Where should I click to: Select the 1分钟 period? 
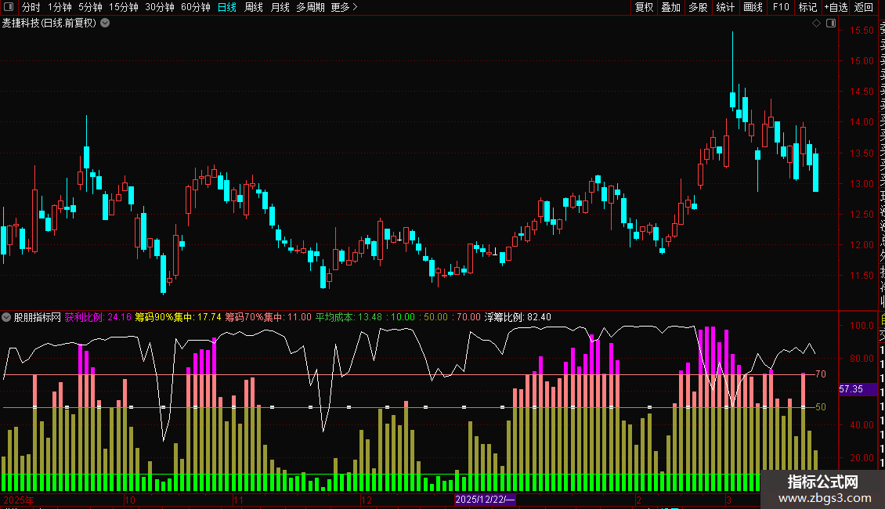60,7
